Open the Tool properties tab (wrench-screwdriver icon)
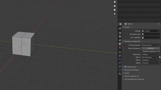161x90 pixels. click(120, 28)
